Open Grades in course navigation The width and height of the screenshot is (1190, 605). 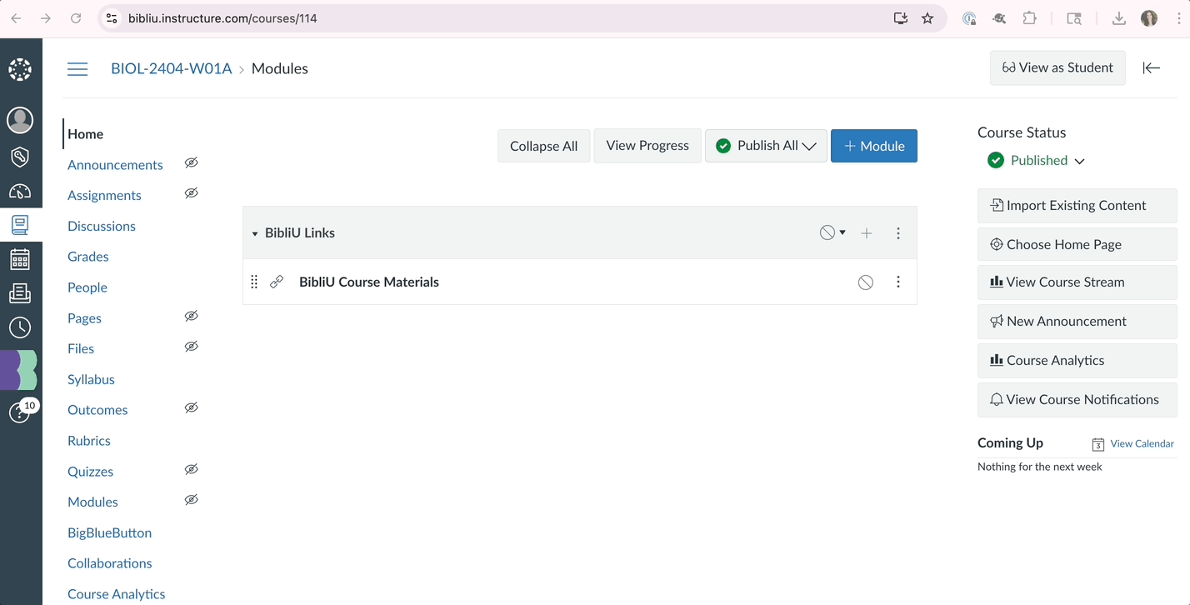[x=88, y=257]
